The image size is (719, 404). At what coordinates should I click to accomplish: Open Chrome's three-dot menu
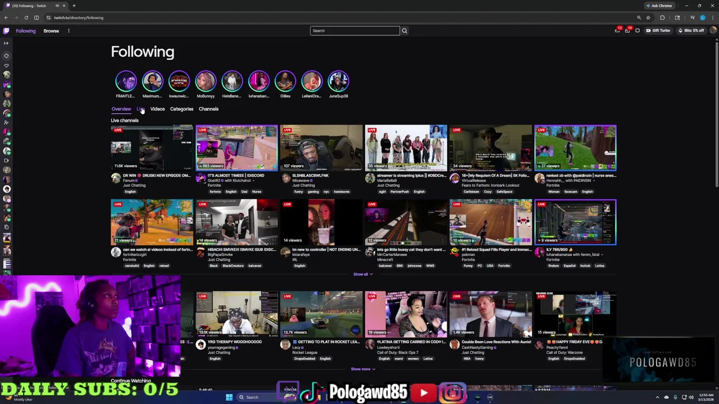712,17
